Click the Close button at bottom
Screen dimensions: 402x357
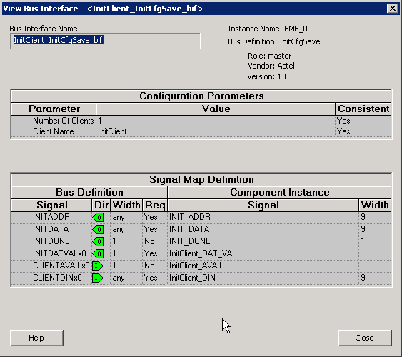(x=365, y=338)
